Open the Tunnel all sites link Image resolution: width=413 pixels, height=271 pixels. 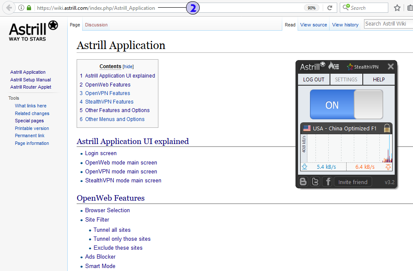coord(112,230)
